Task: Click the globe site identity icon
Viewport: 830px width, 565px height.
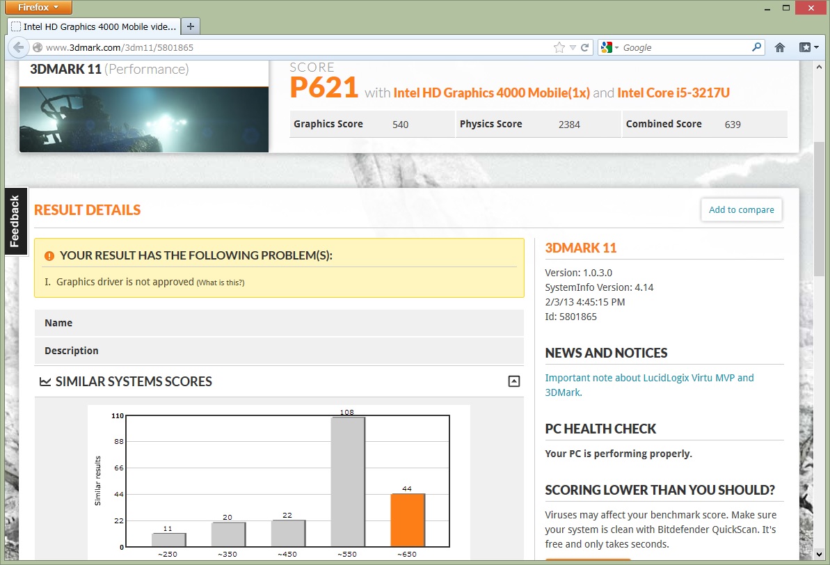Action: coord(38,47)
